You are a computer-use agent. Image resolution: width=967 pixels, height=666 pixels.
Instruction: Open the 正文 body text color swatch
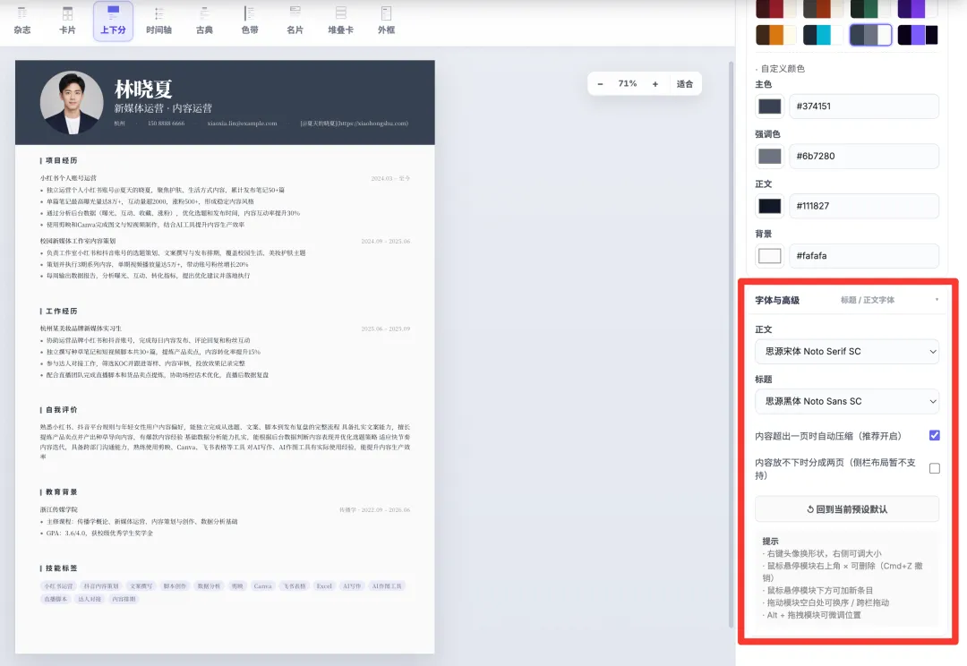point(769,206)
